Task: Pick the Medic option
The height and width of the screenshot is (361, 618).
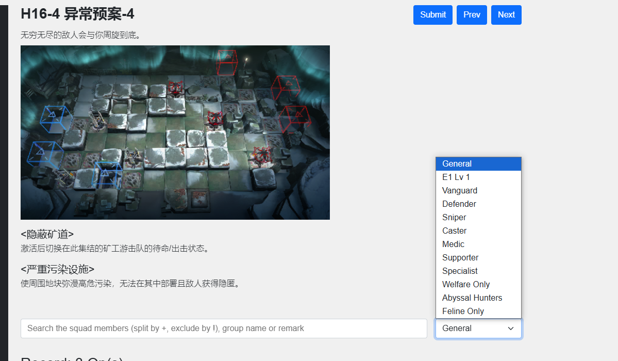Action: (478, 244)
